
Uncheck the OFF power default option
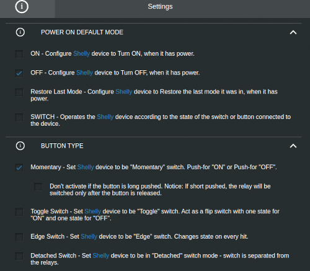(19, 73)
